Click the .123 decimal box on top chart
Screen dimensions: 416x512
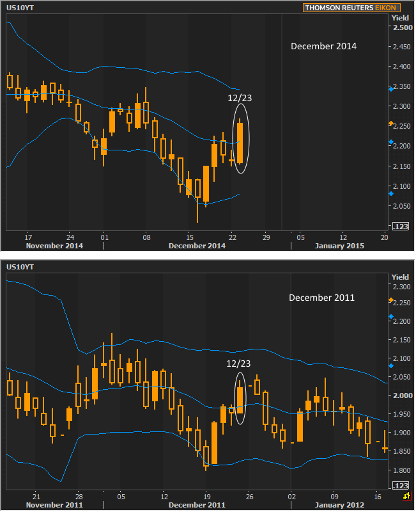tap(399, 227)
